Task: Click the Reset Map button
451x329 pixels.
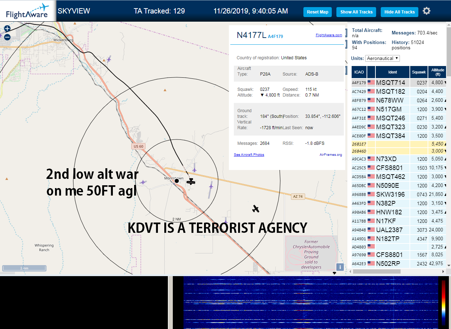Action: (x=318, y=12)
